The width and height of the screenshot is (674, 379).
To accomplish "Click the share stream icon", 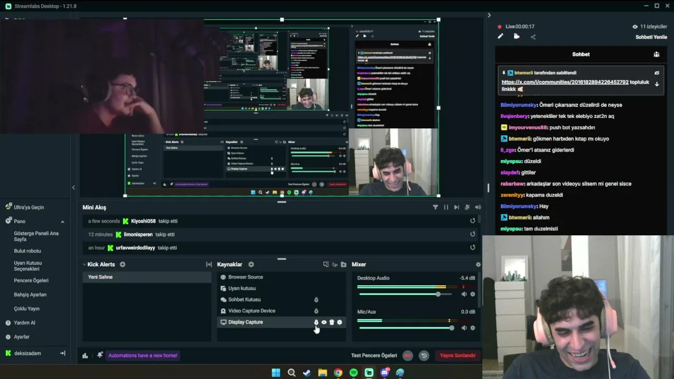I will [x=533, y=37].
